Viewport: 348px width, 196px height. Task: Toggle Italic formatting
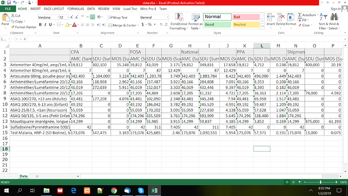(x=45, y=25)
